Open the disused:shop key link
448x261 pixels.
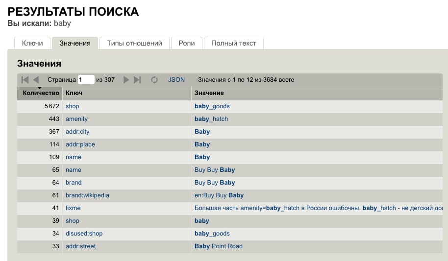(84, 234)
